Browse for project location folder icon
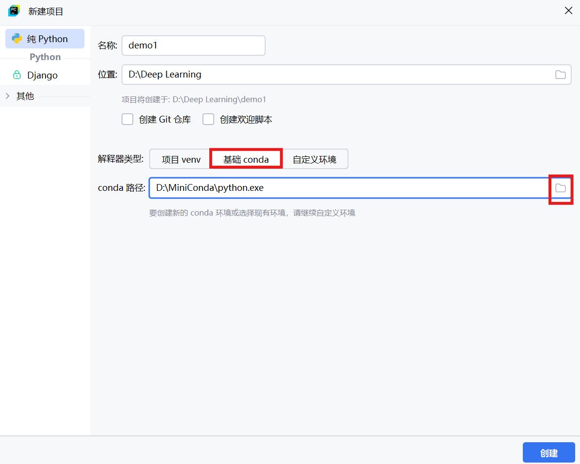This screenshot has width=580, height=464. pos(561,74)
